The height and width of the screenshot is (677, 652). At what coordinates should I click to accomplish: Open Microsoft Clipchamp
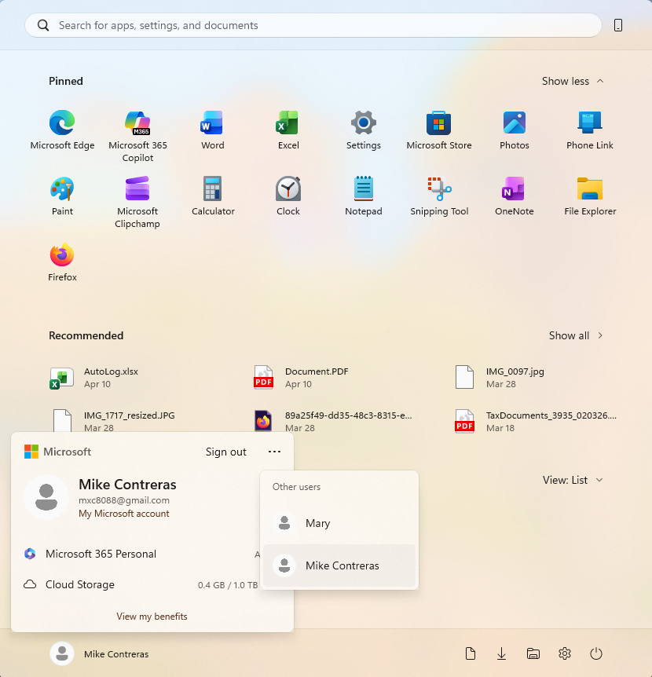(x=137, y=202)
